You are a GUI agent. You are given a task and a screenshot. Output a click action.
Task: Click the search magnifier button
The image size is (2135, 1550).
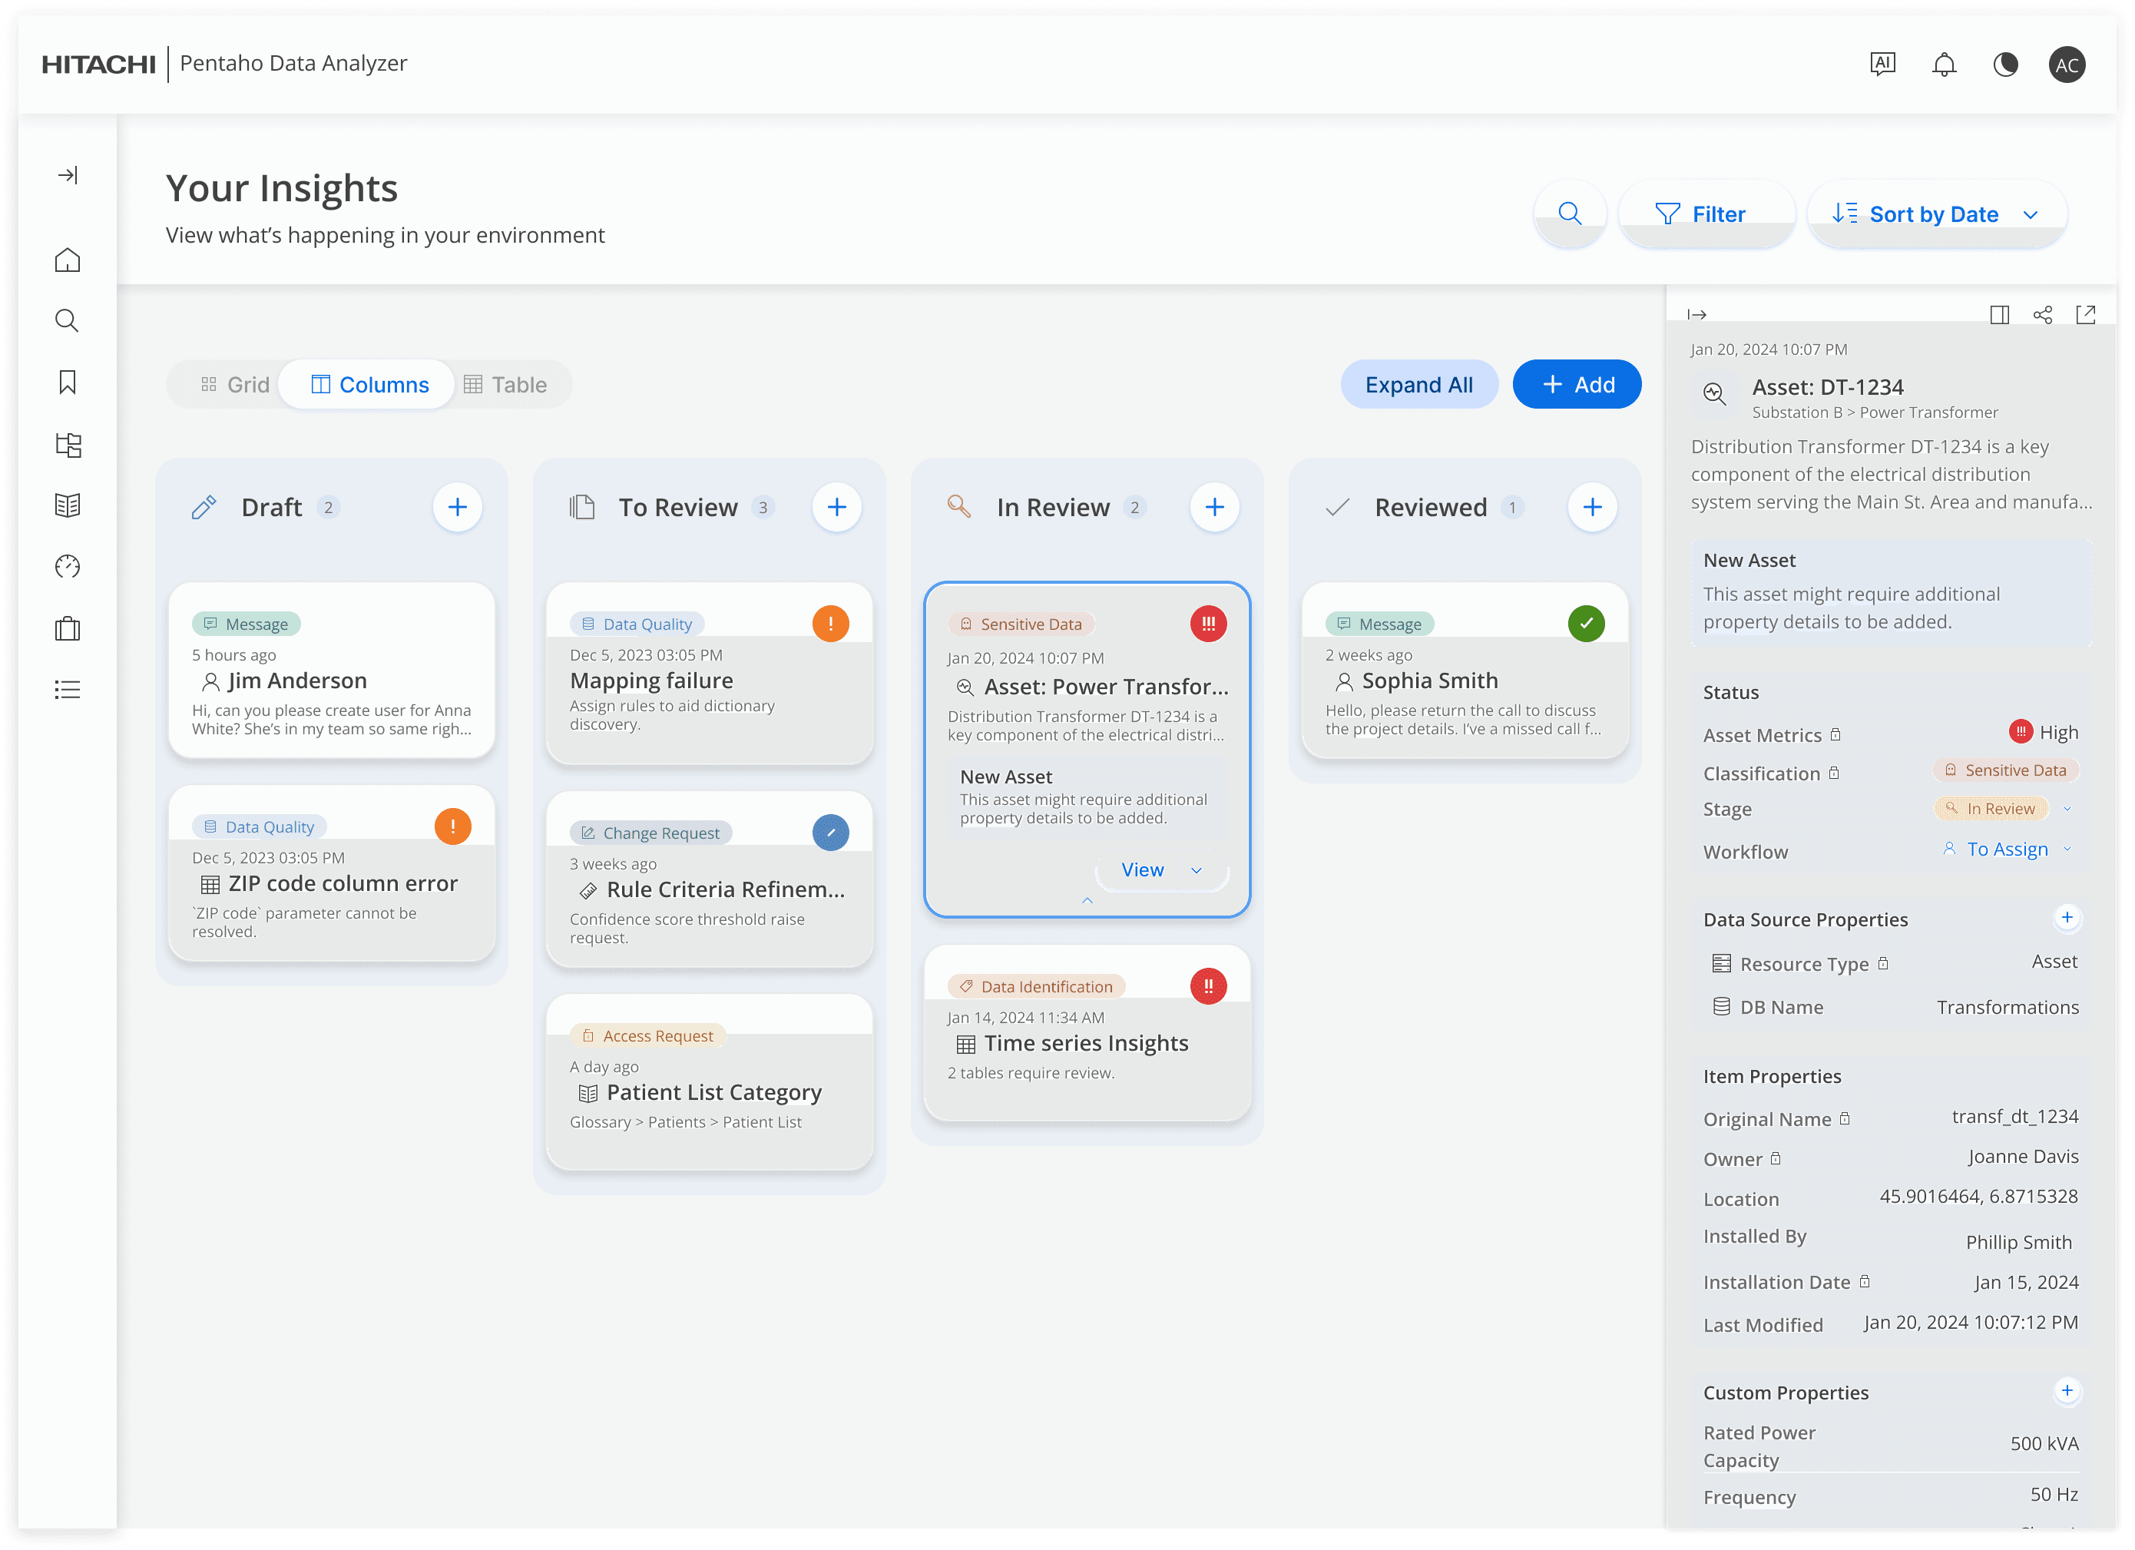1569,214
